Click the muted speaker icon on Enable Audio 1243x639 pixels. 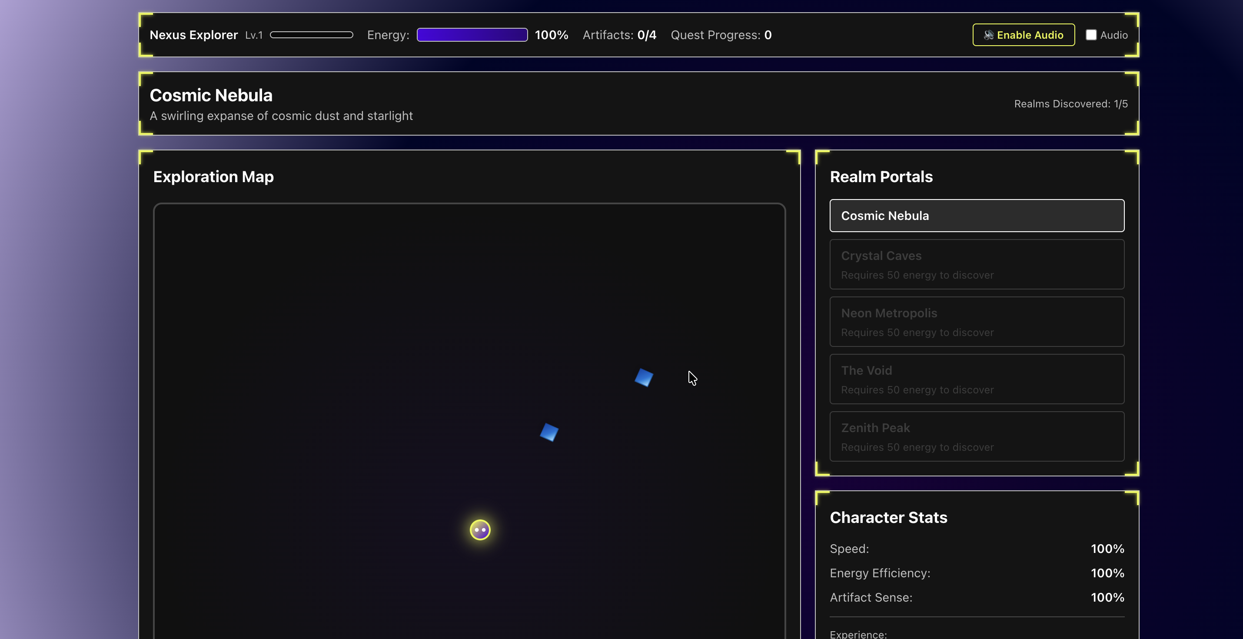(989, 35)
